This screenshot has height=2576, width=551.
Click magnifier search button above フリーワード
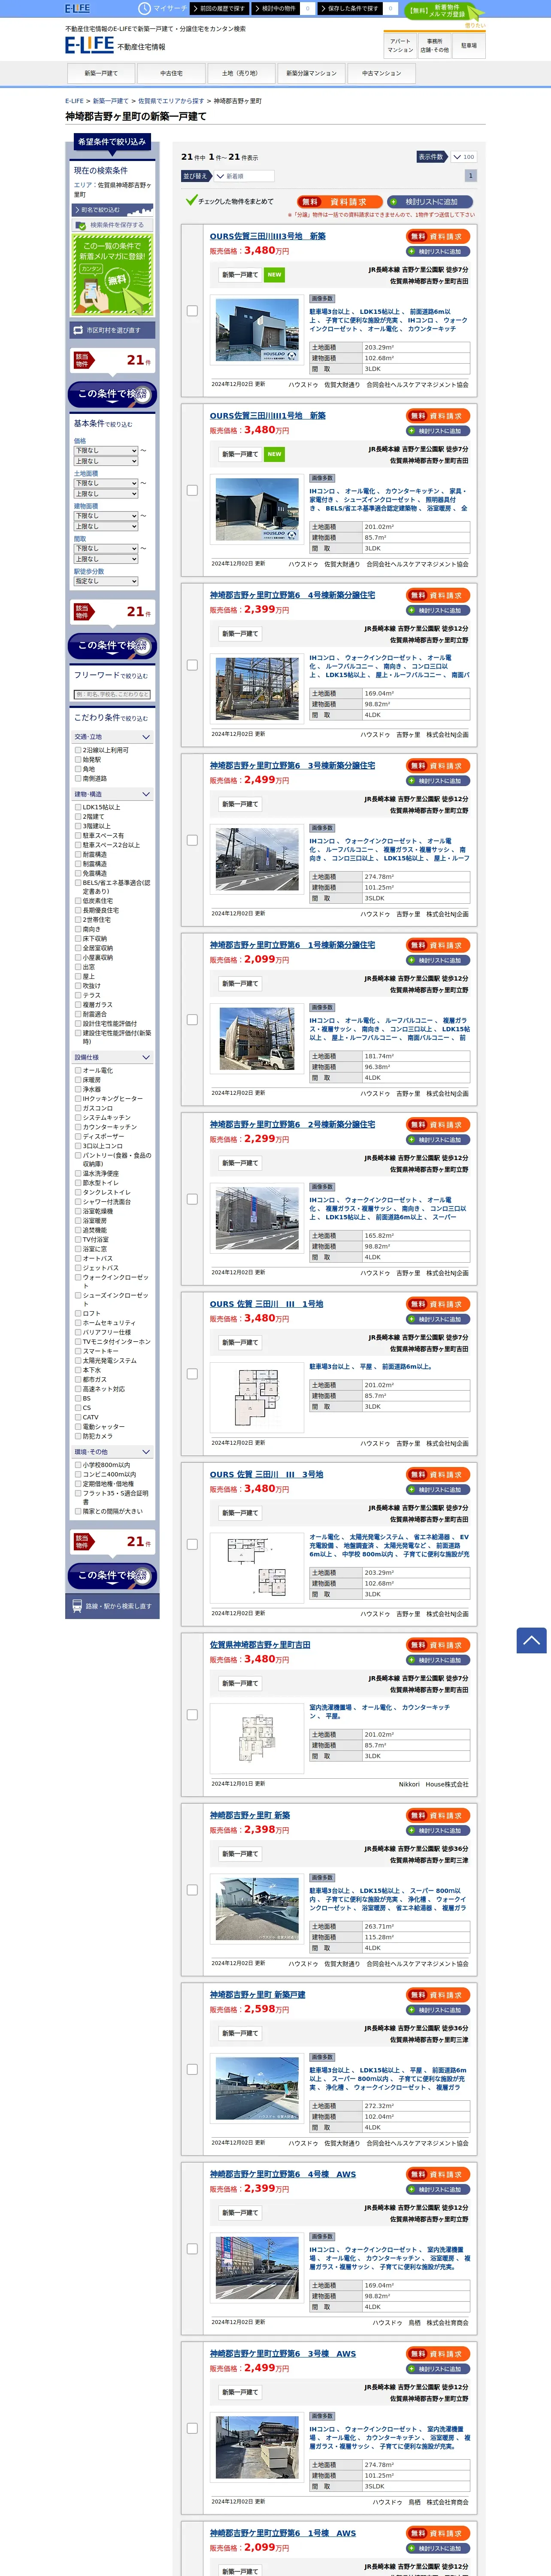coord(112,646)
